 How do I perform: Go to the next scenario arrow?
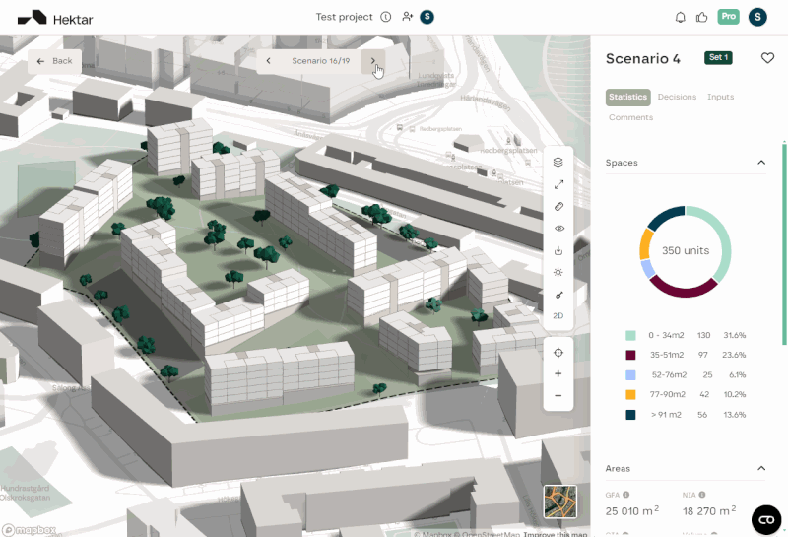[x=373, y=61]
